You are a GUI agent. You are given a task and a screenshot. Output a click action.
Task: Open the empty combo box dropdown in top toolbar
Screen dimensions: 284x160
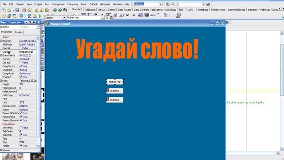point(203,4)
